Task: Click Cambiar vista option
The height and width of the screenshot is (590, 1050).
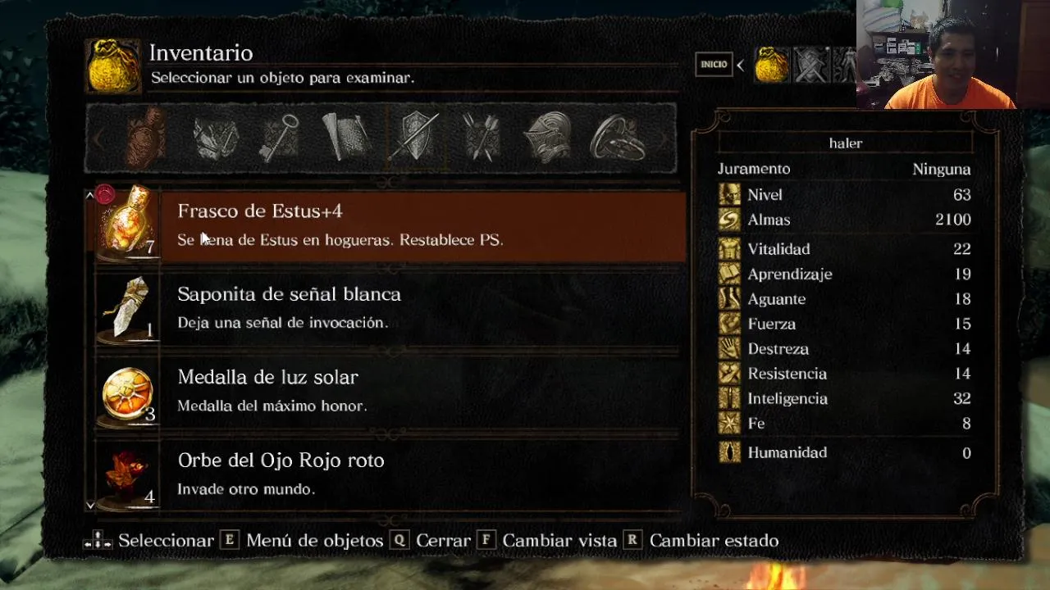Action: tap(559, 541)
